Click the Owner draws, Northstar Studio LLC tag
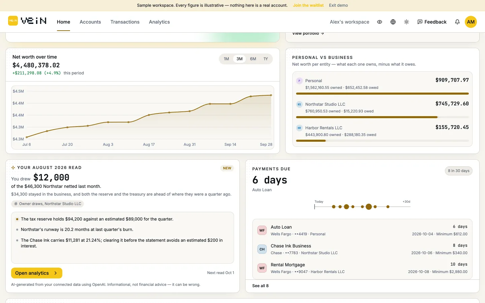This screenshot has width=485, height=303. [x=47, y=204]
